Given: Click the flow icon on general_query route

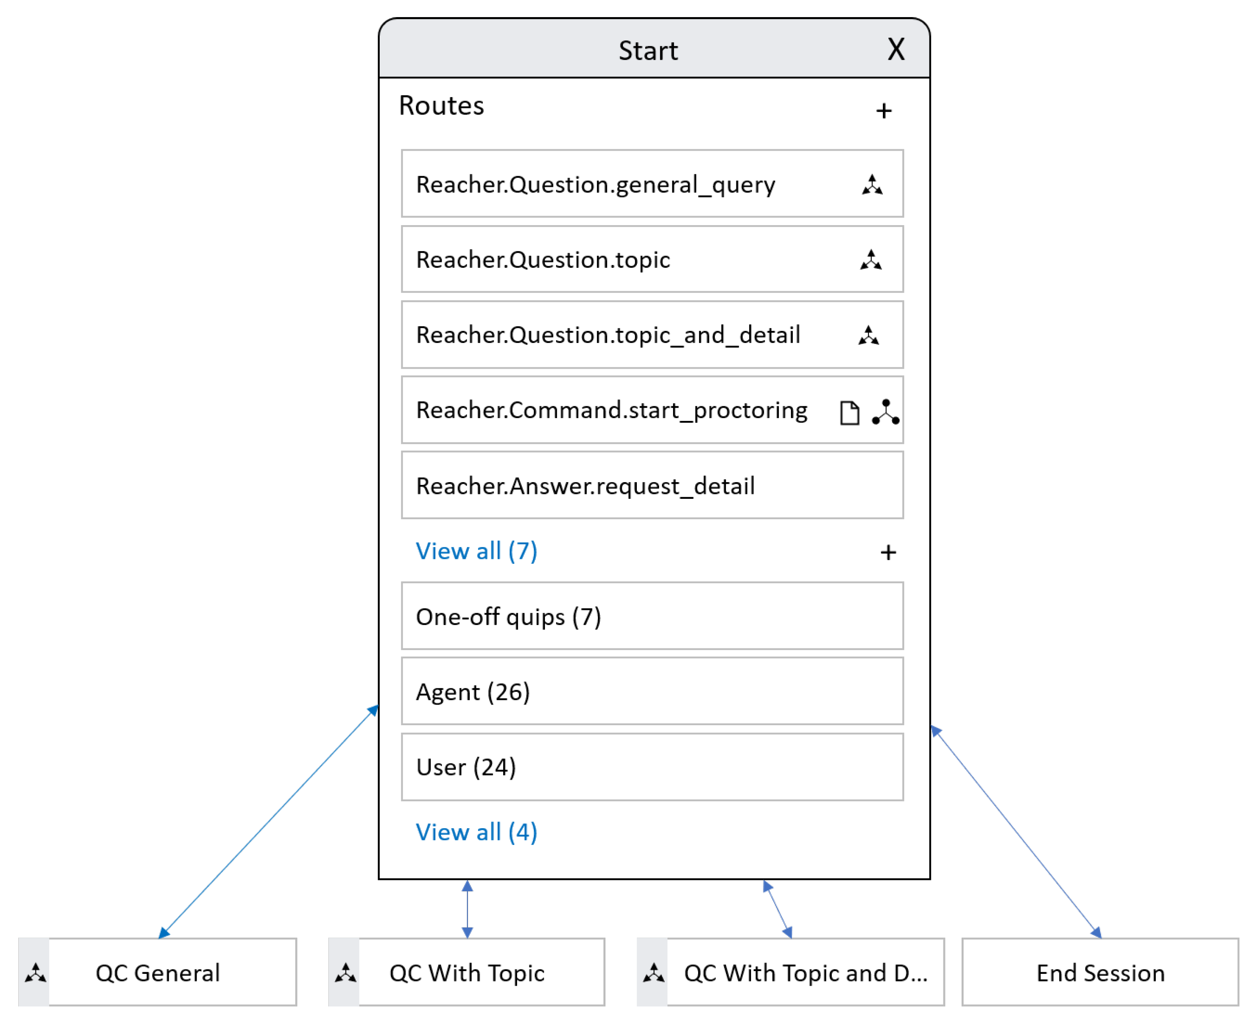Looking at the screenshot, I should click(x=872, y=185).
